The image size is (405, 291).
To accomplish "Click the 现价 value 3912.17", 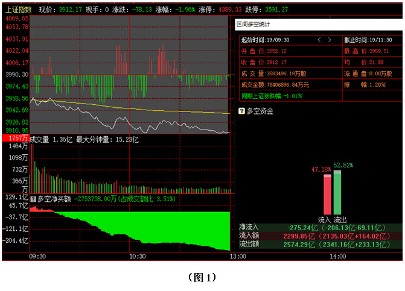I will tap(70, 10).
